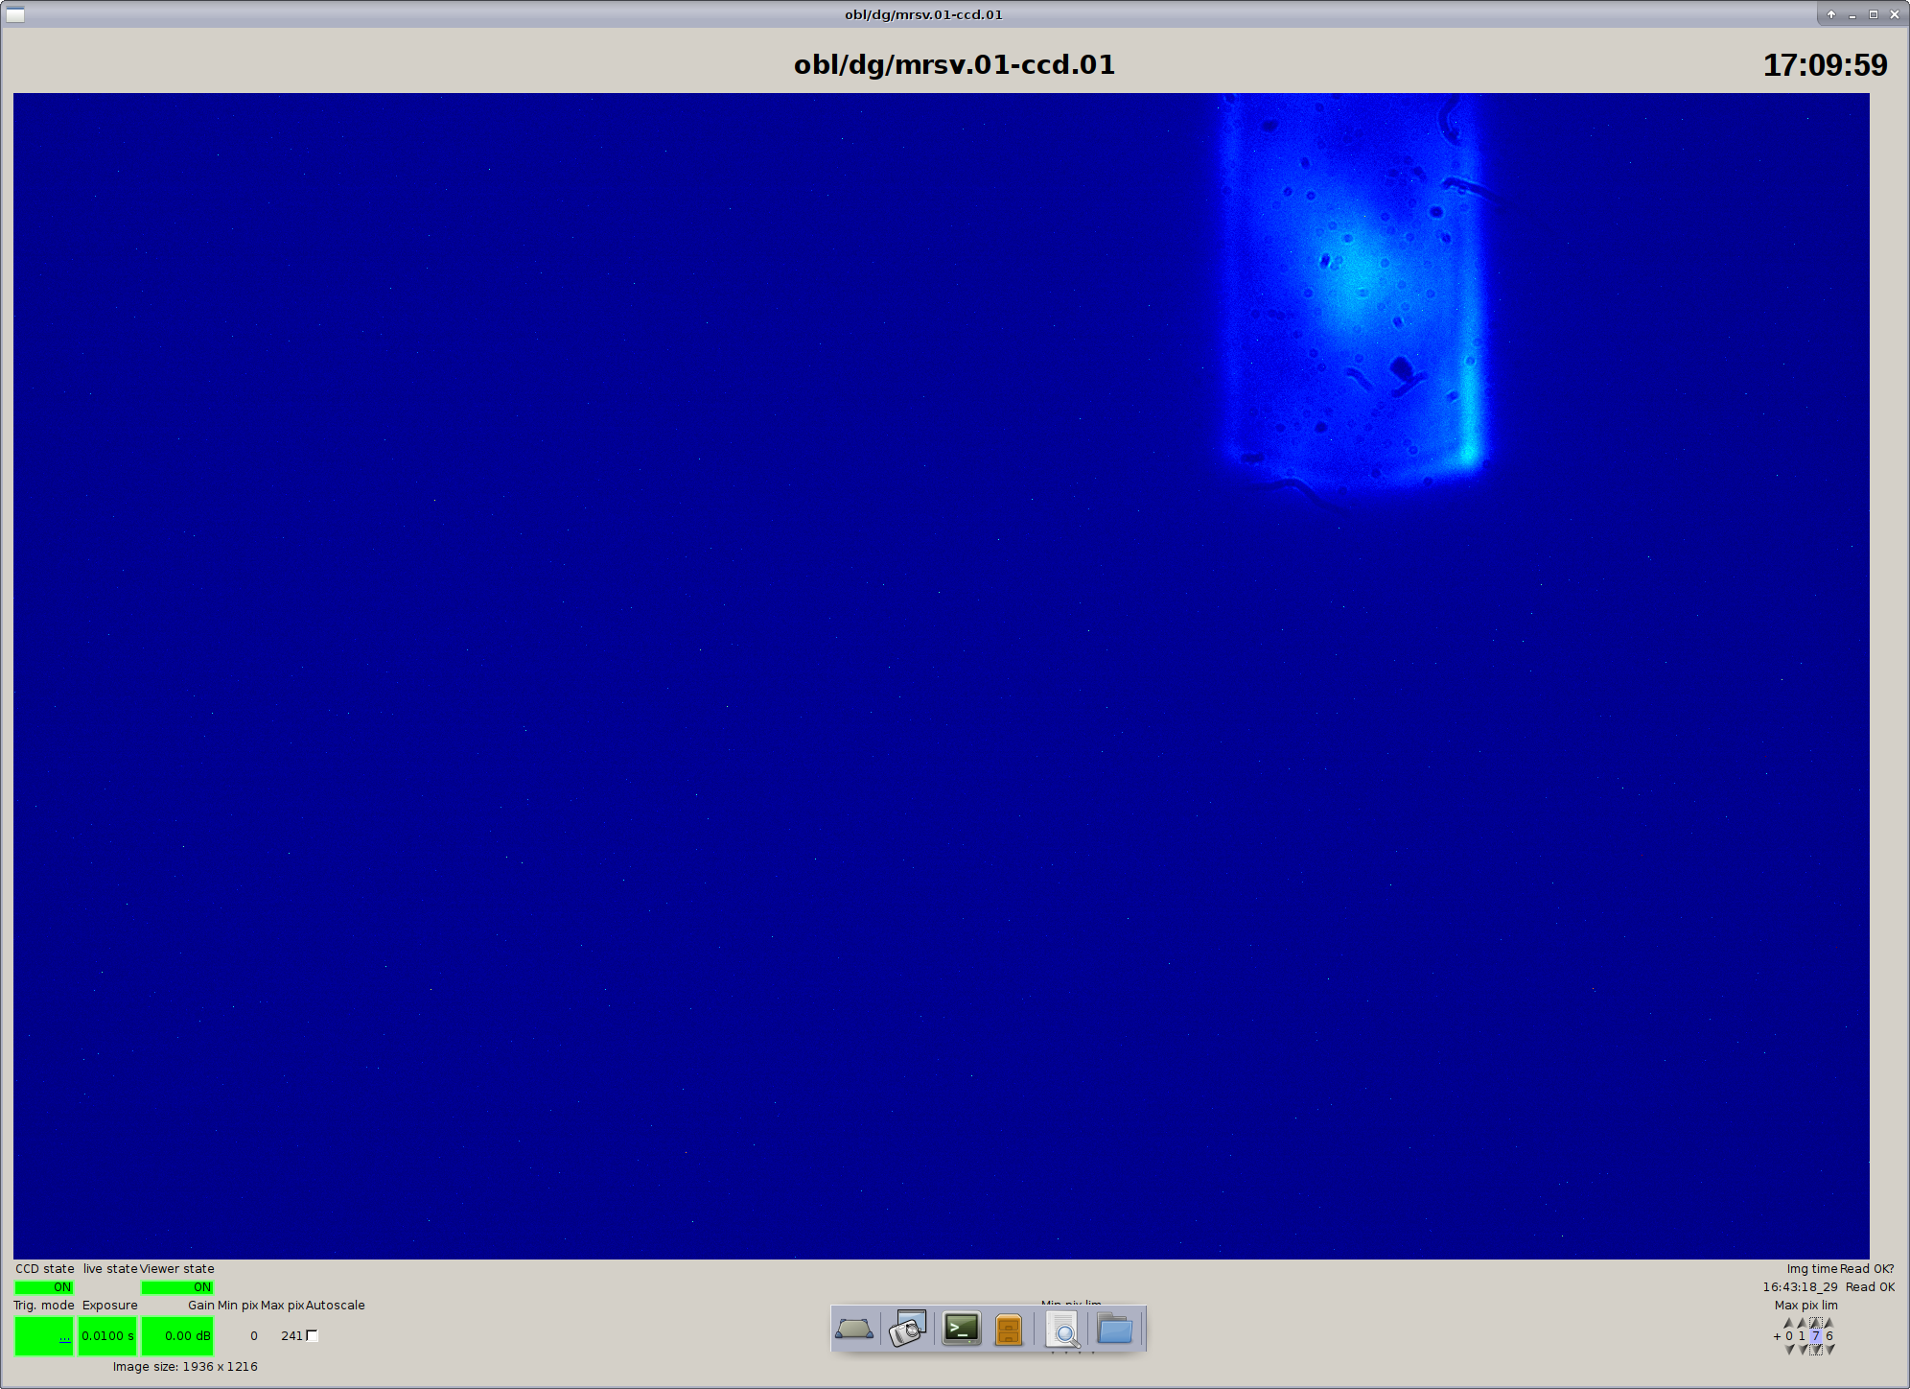Open the blue folder dock icon
This screenshot has width=1910, height=1389.
[x=1115, y=1330]
